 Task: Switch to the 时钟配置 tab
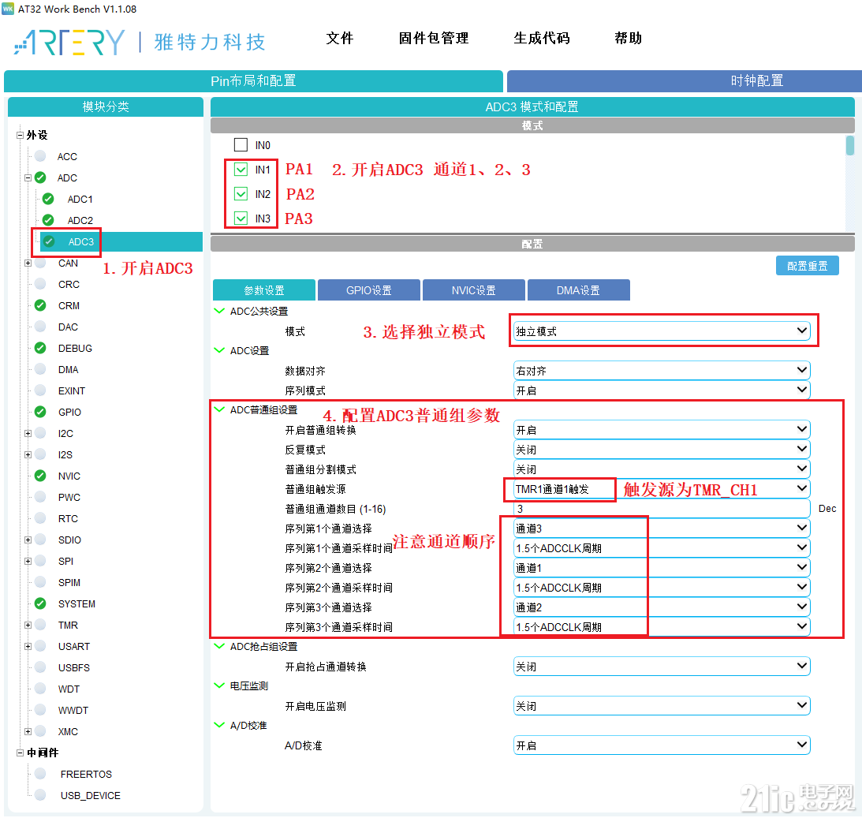pos(685,80)
